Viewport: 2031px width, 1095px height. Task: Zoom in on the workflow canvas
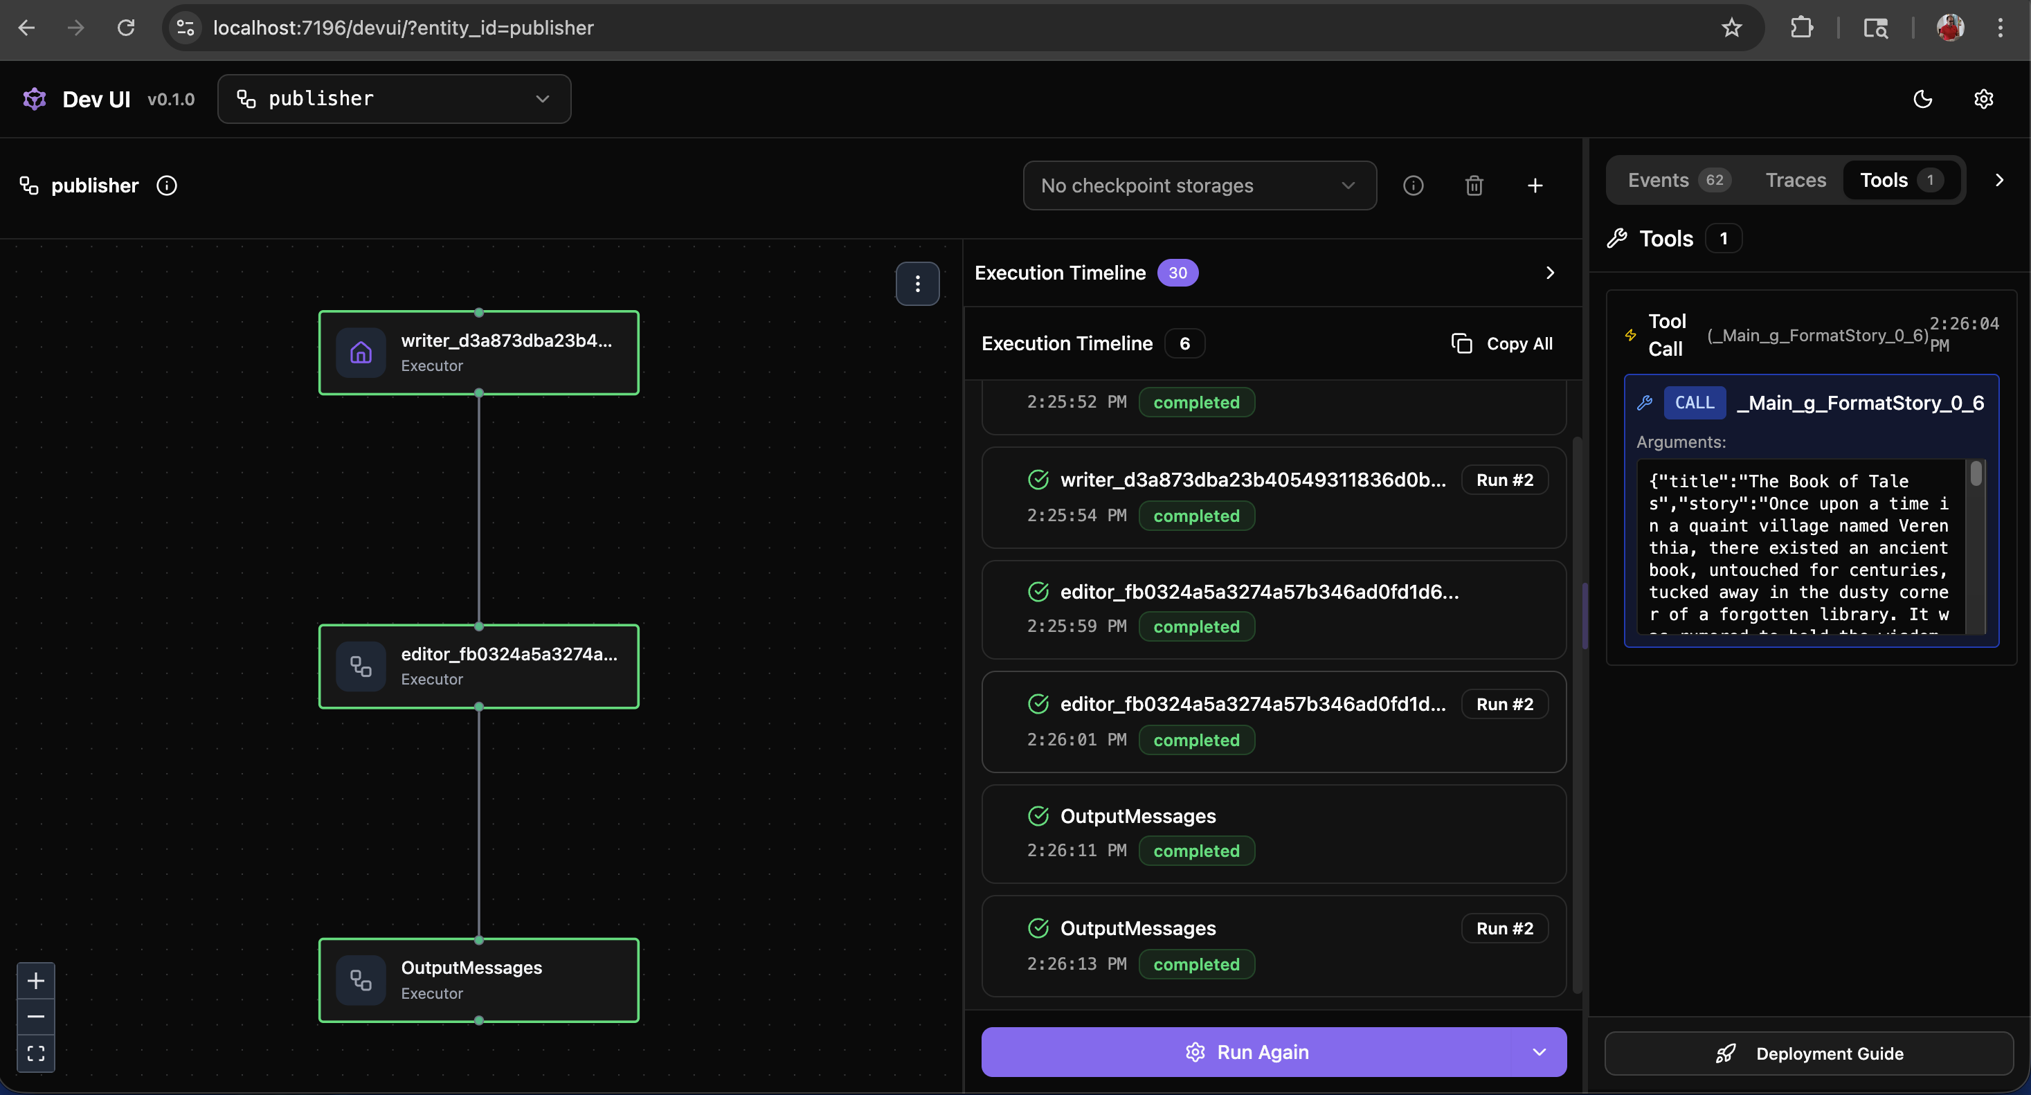click(x=35, y=980)
